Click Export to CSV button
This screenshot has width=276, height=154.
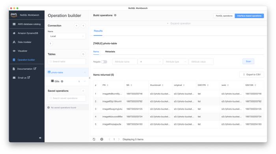click(x=252, y=74)
